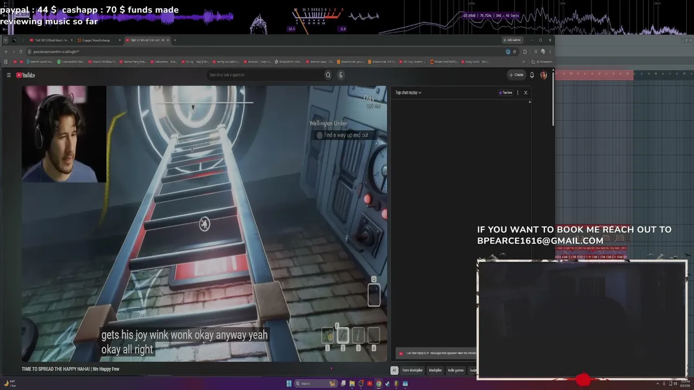Click the browser address bar URL
Image resolution: width=694 pixels, height=390 pixels.
56,51
